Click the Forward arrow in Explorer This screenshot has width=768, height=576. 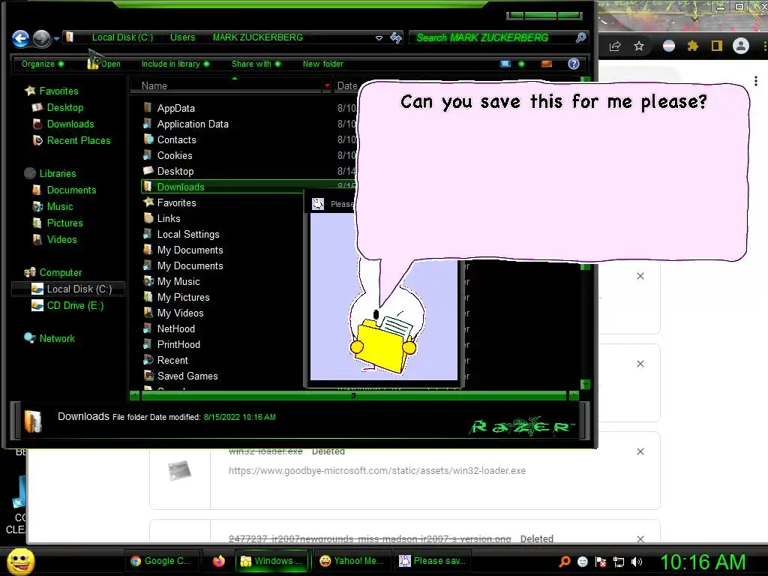click(x=42, y=39)
